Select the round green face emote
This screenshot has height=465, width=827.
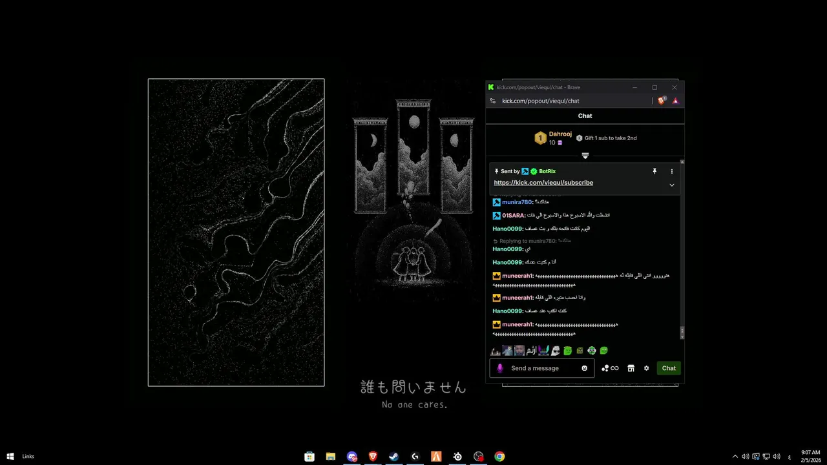coord(591,351)
